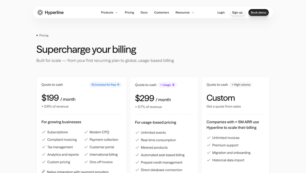This screenshot has height=173, width=306.
Task: Click the checkmark next to Real-time consumption
Action: point(137,140)
